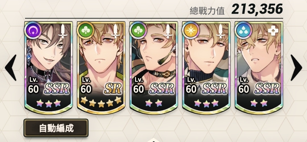307x142 pixels.
Task: Click the sword icon on light element card
Action: [x=221, y=31]
